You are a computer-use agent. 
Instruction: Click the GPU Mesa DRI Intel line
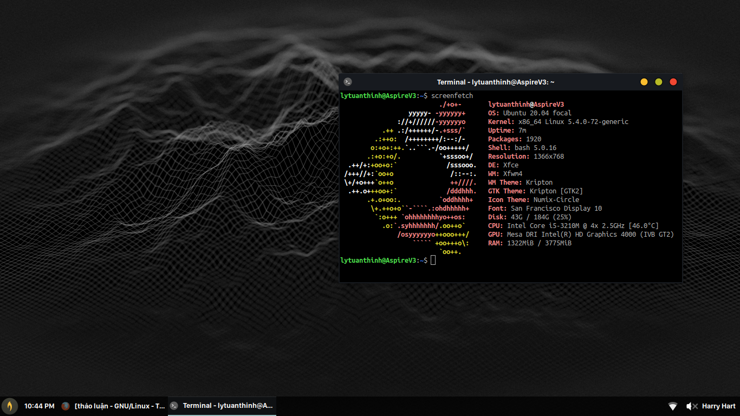tap(581, 235)
